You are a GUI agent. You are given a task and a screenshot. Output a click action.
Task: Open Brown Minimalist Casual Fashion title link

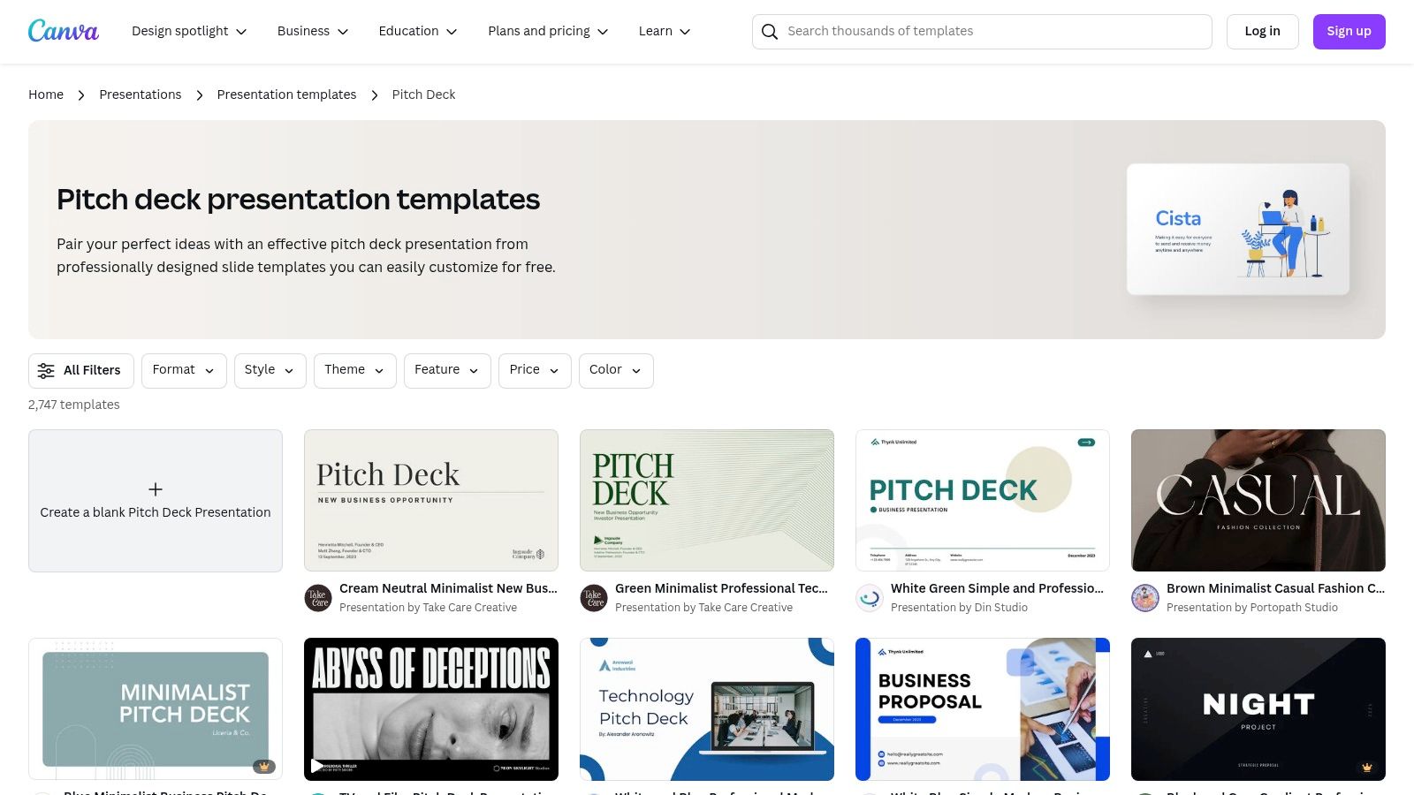[1275, 588]
